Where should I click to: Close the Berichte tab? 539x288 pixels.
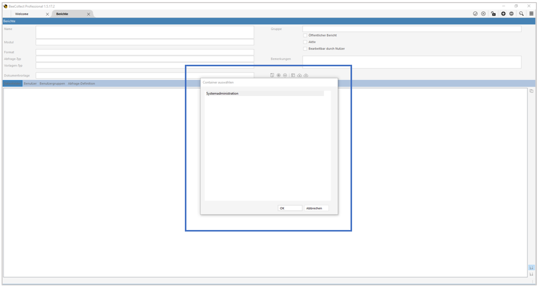click(89, 14)
